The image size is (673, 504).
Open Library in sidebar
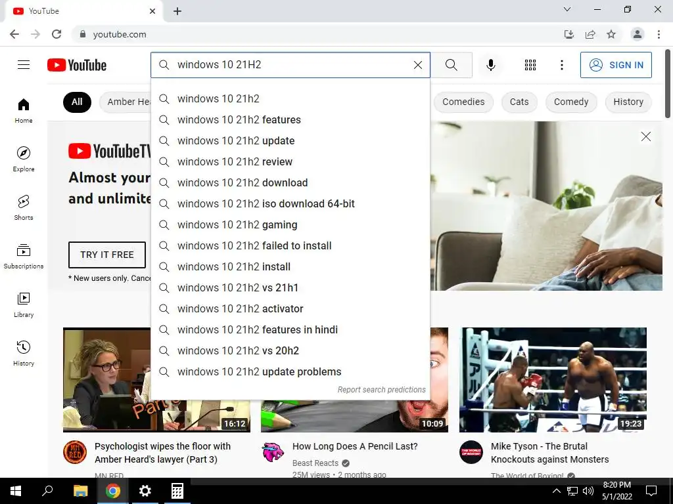[24, 304]
